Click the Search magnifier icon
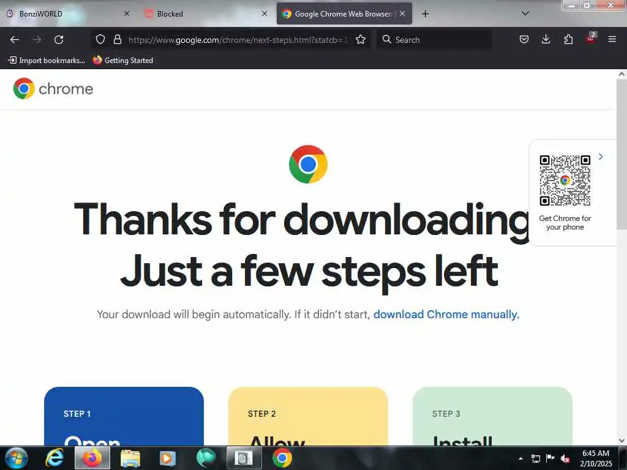 point(387,39)
